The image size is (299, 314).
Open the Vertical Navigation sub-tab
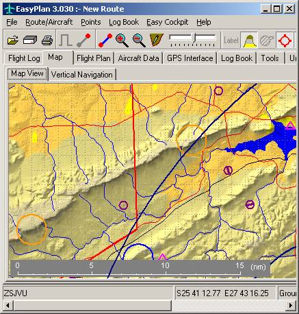coord(82,75)
